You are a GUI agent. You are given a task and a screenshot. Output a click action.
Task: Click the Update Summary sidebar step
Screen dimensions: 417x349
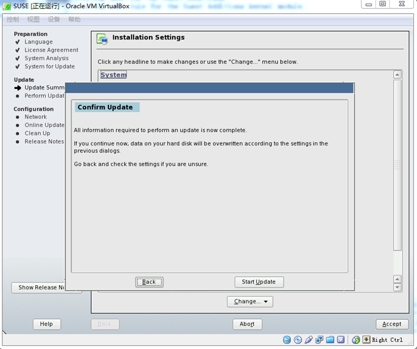45,87
